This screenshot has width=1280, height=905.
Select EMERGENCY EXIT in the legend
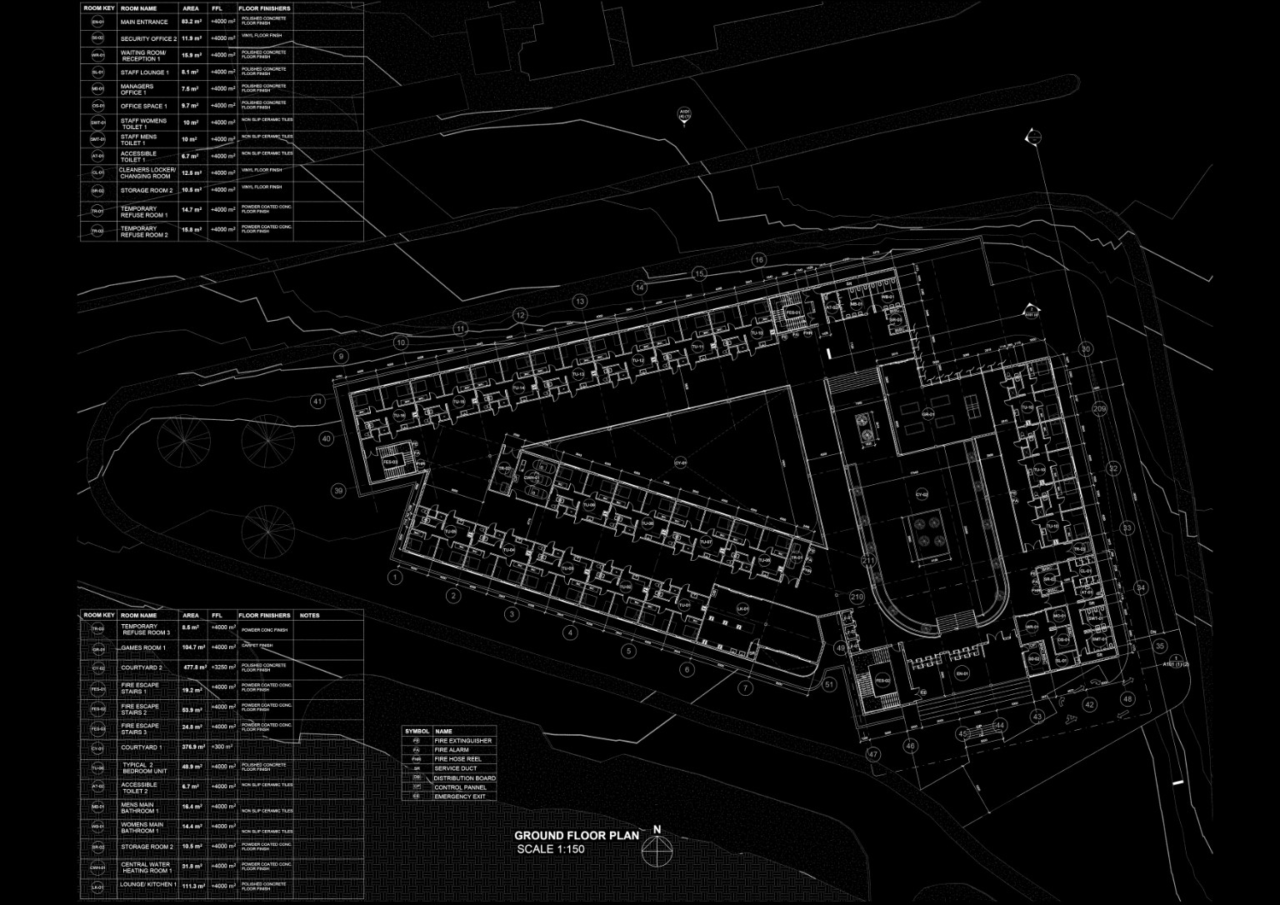click(x=459, y=797)
